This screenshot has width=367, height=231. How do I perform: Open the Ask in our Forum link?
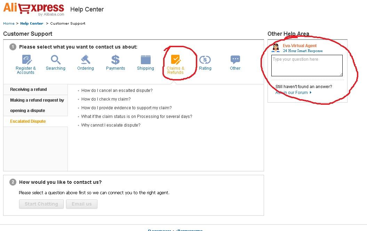point(292,93)
